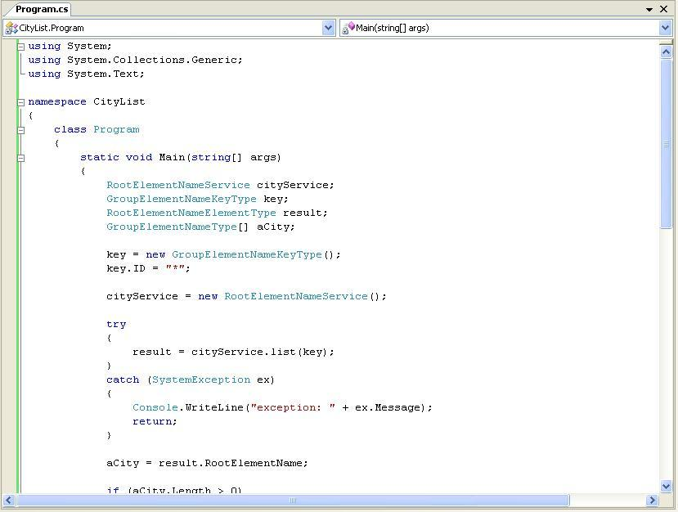Viewport: 678px width, 512px height.
Task: Open the Main(string[] args) members dropdown
Action: (x=665, y=28)
